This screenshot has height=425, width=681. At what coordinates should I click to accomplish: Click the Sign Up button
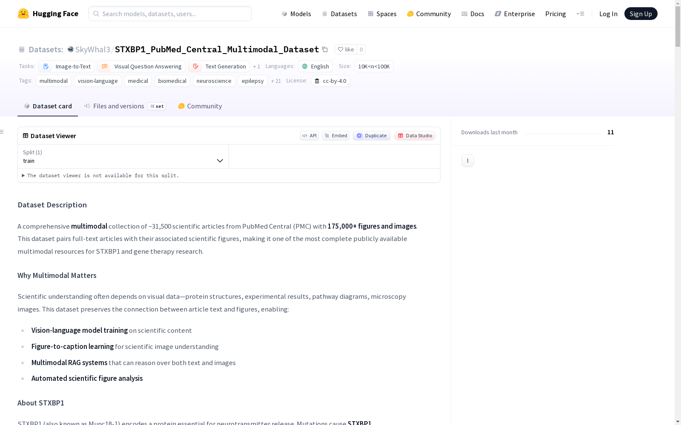[641, 14]
